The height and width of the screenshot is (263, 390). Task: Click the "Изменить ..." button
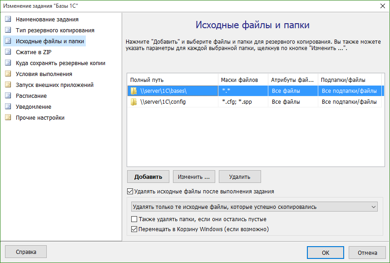click(194, 177)
